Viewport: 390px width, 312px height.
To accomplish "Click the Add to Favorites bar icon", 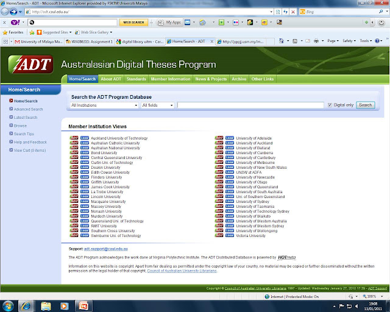I will pos(32,32).
